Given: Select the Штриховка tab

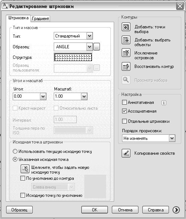Looking at the screenshot, I should coord(18,18).
